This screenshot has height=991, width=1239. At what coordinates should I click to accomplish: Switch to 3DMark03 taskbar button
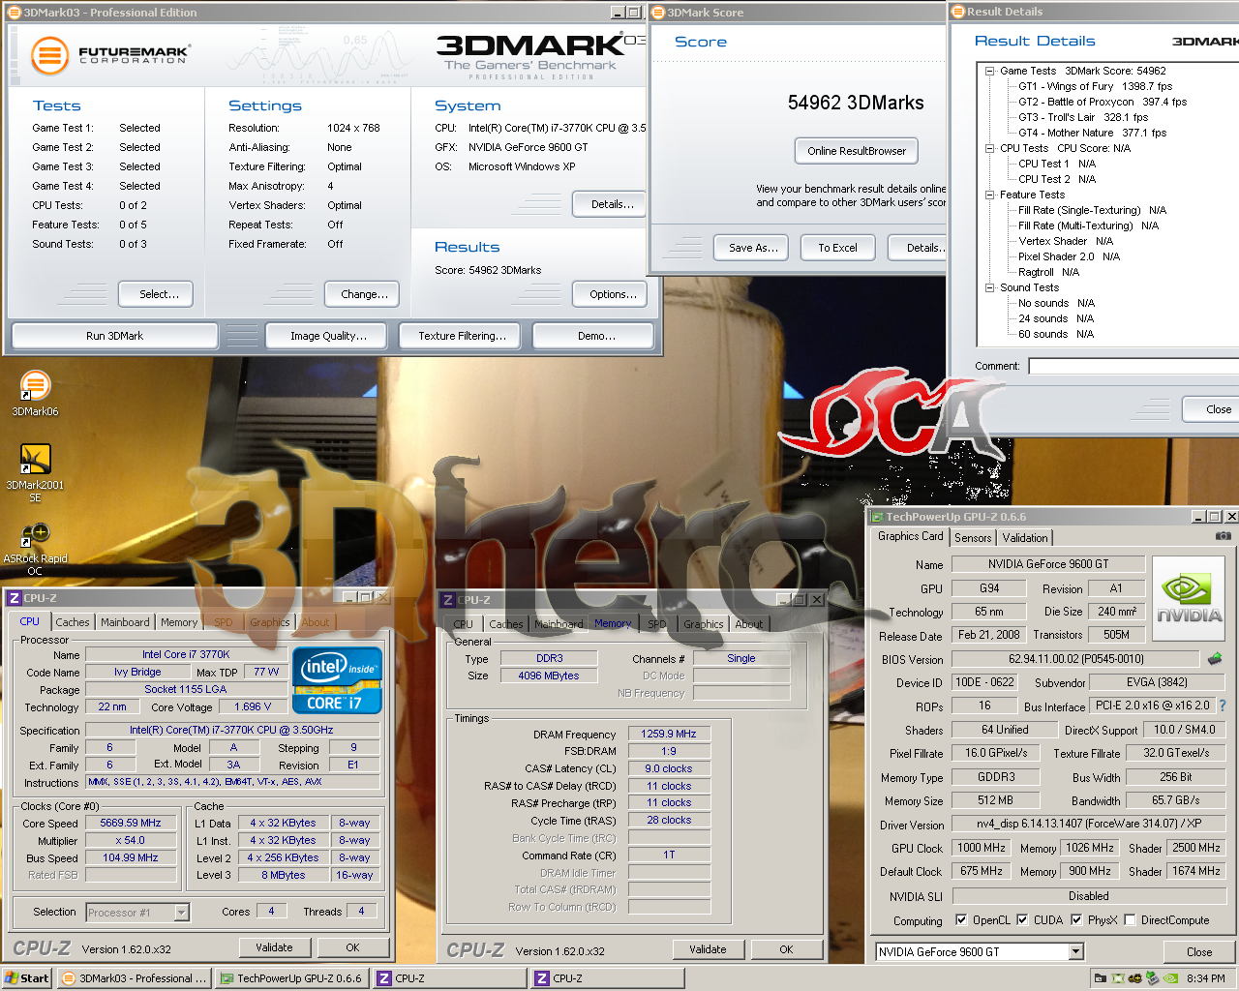[134, 978]
